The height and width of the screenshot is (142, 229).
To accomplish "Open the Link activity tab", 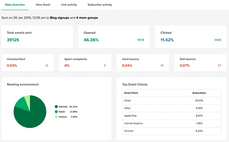I will tap(69, 5).
